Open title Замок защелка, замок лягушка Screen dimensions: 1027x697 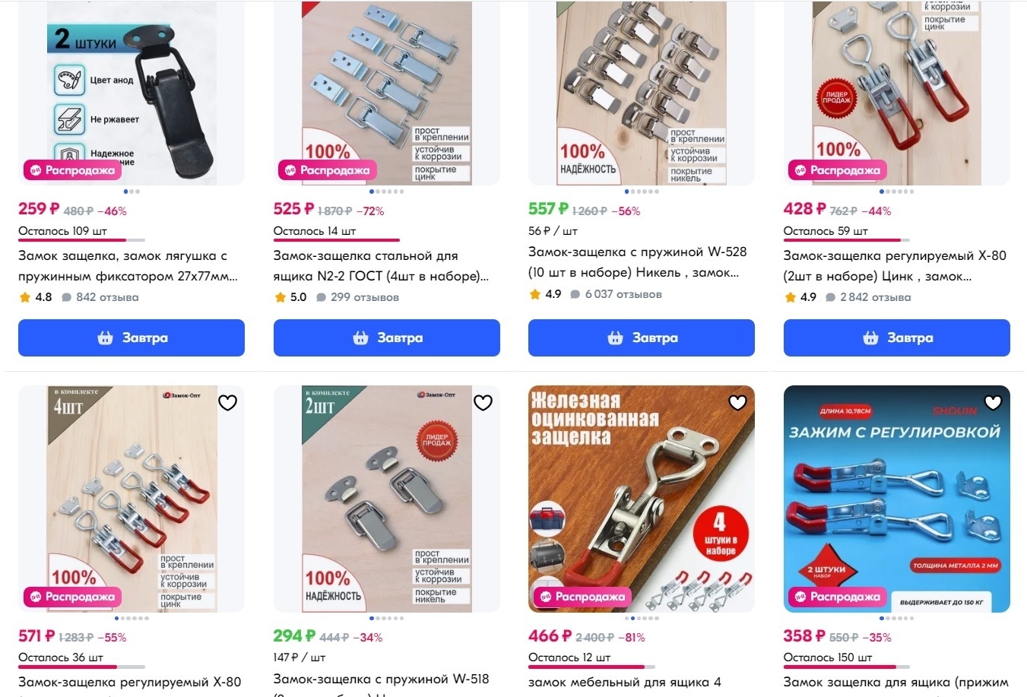[128, 266]
